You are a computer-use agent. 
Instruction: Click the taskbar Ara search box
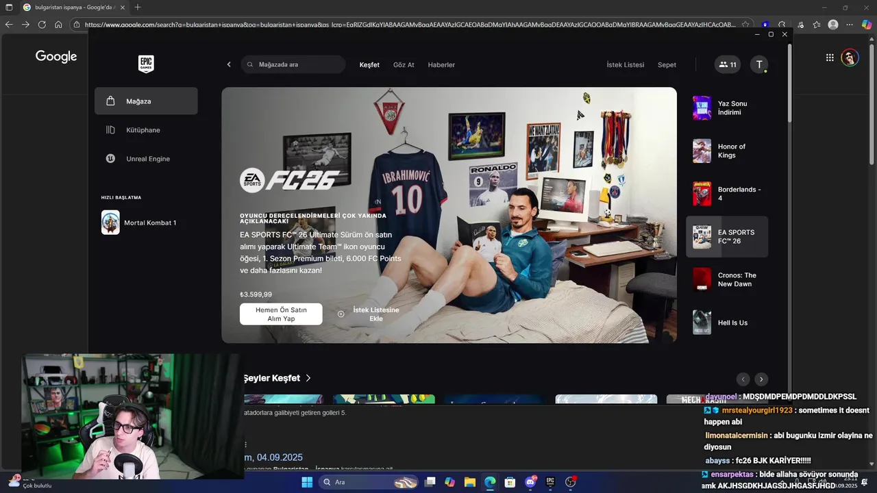point(368,483)
